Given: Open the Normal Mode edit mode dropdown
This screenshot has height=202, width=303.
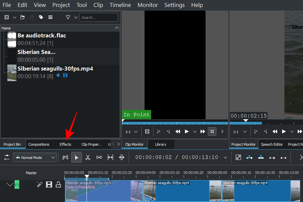Looking at the screenshot, I should coord(35,158).
